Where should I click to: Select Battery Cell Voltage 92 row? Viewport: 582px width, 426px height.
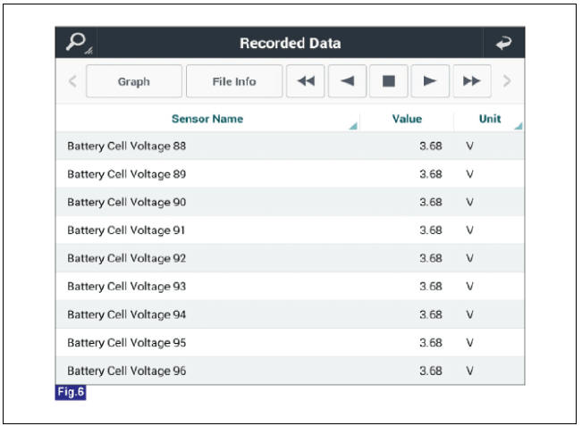[290, 258]
